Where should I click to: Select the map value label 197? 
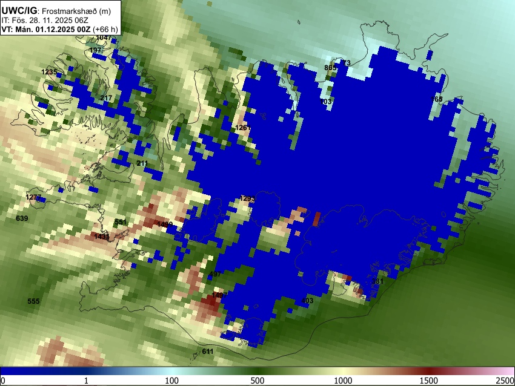[x=95, y=50]
